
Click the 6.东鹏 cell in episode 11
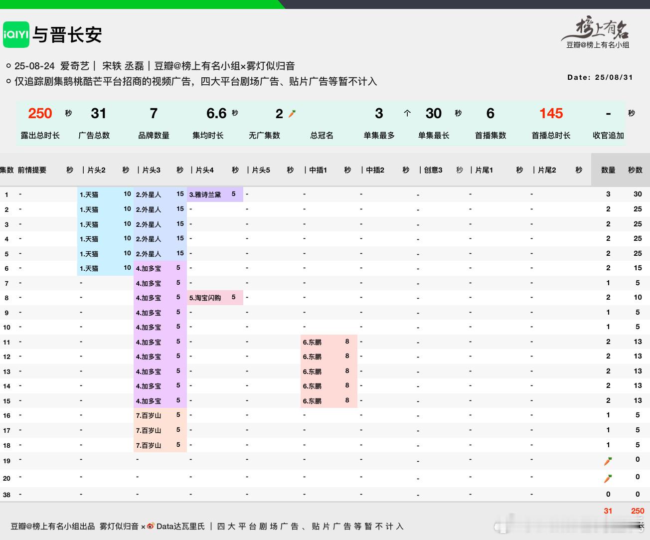(328, 342)
